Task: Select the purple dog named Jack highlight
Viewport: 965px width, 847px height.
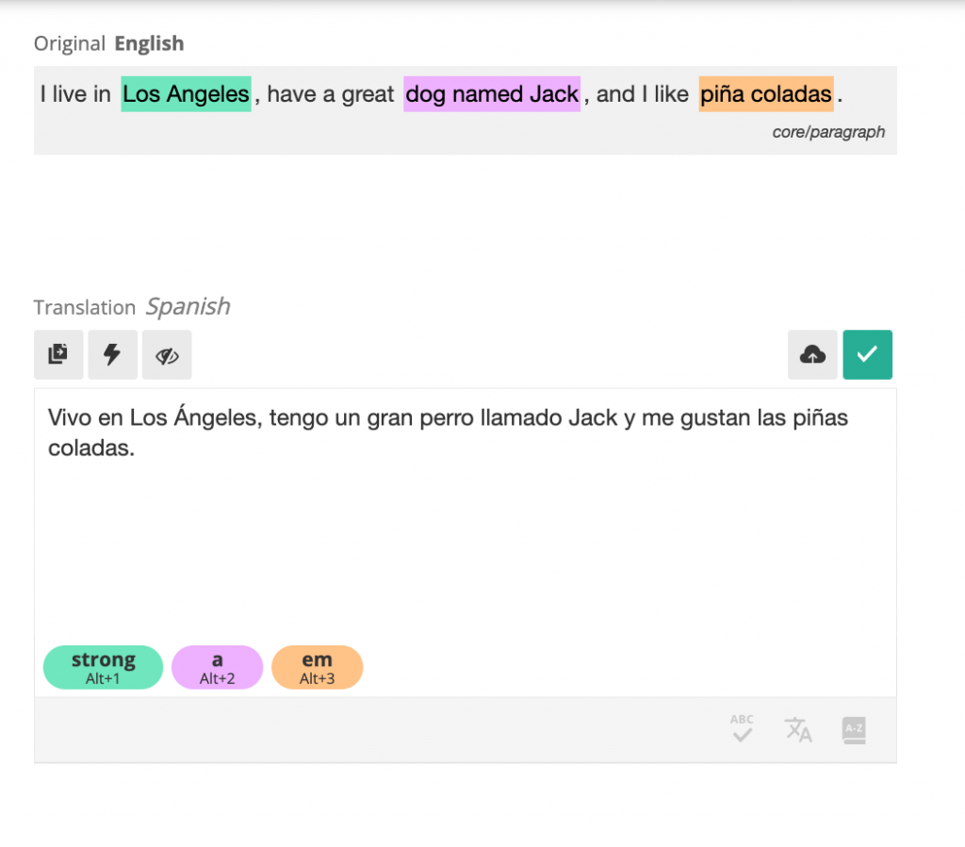Action: 492,94
